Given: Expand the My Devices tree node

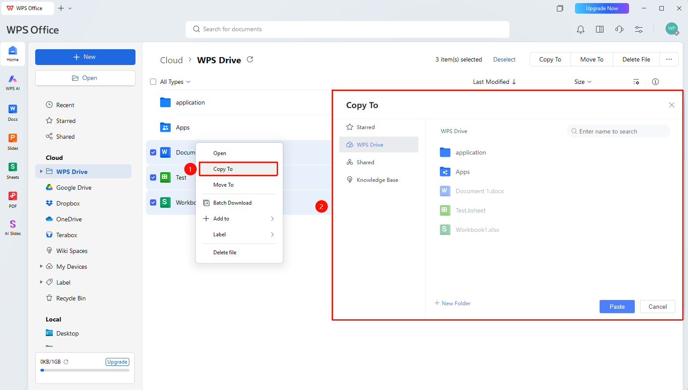Looking at the screenshot, I should click(x=41, y=266).
